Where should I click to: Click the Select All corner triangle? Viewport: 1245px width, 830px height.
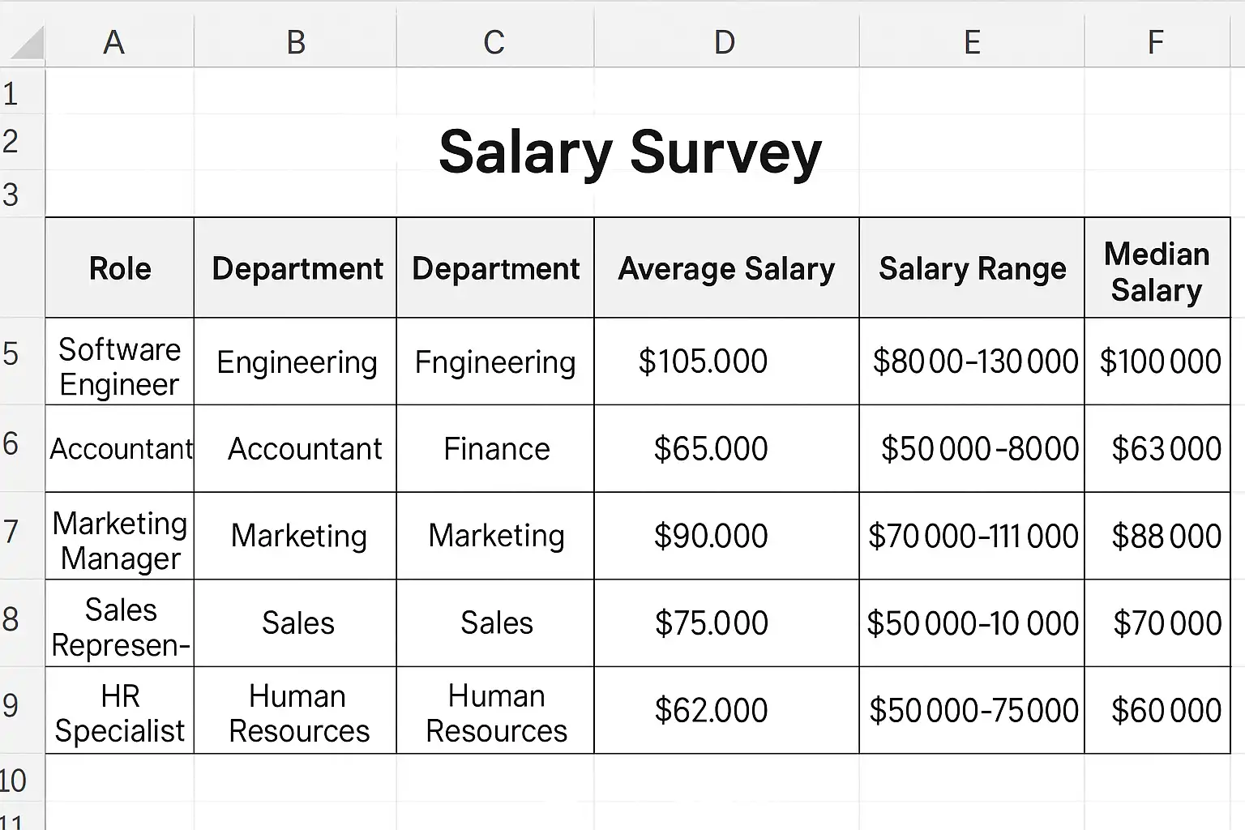24,44
